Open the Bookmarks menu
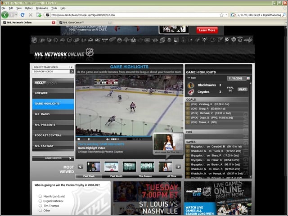This screenshot has height=216, width=288. coord(42,8)
